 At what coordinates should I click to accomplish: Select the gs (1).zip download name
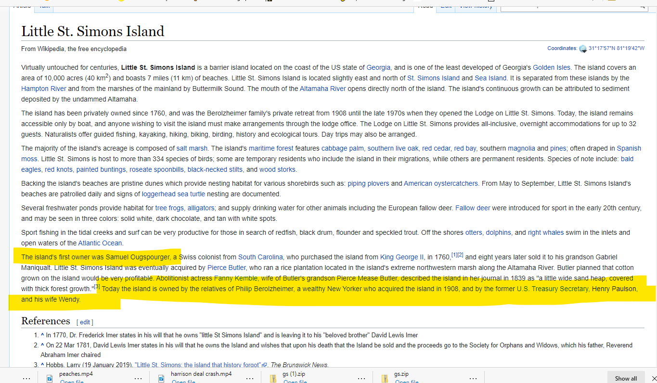point(293,374)
